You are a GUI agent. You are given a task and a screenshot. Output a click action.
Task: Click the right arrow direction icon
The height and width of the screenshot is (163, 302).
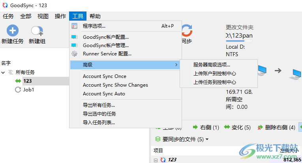point(278,71)
